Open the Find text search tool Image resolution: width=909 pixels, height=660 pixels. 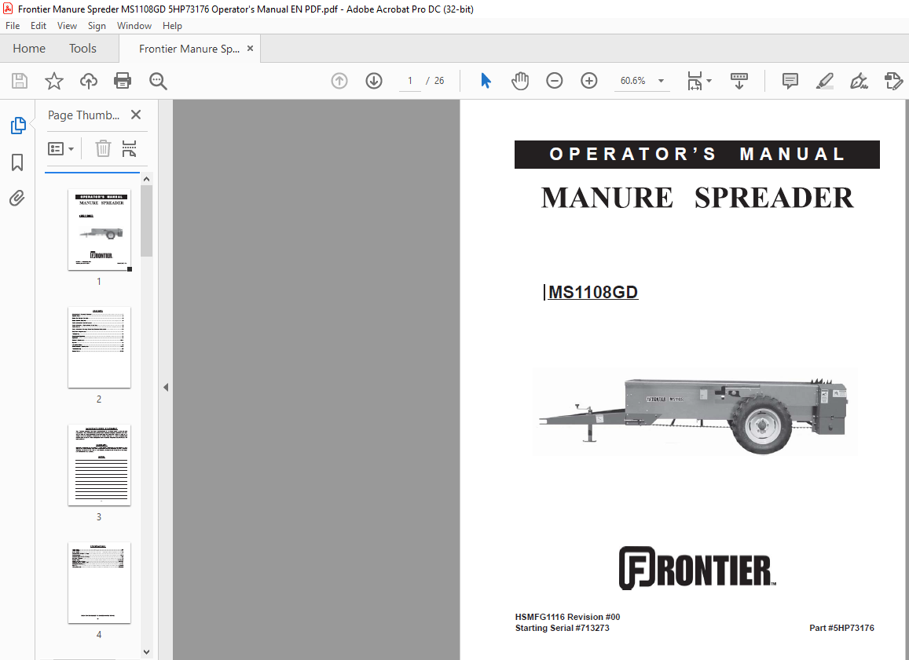[x=158, y=81]
